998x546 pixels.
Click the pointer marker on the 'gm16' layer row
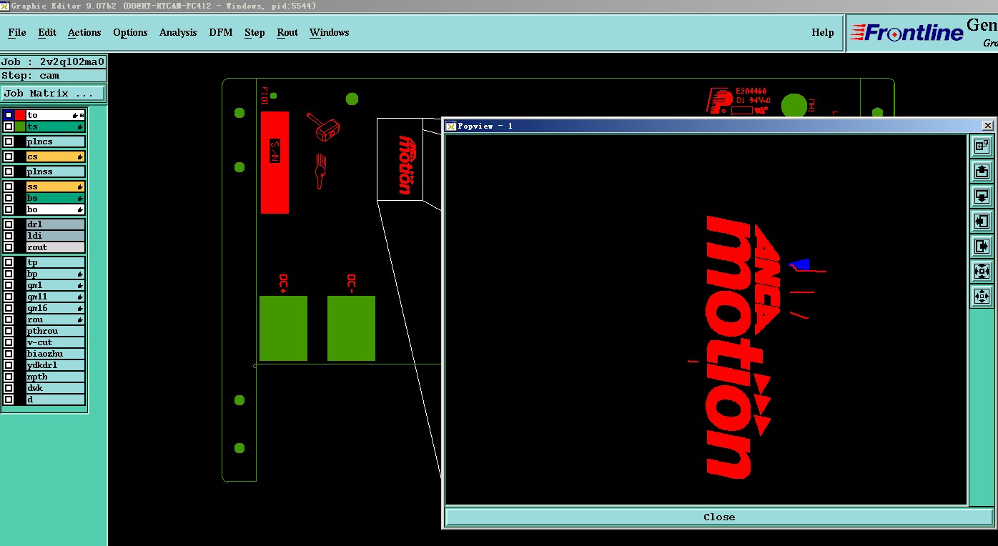80,308
